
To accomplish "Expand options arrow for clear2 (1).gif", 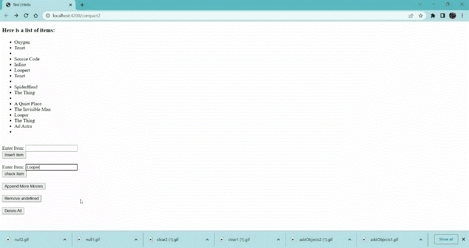I will pos(208,240).
